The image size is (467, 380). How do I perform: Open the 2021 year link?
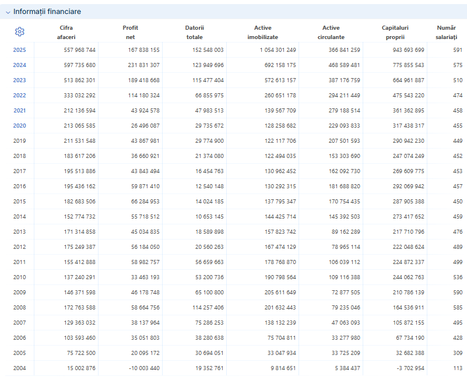19,111
